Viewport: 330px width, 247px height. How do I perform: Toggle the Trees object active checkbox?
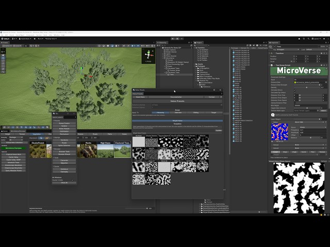click(275, 46)
